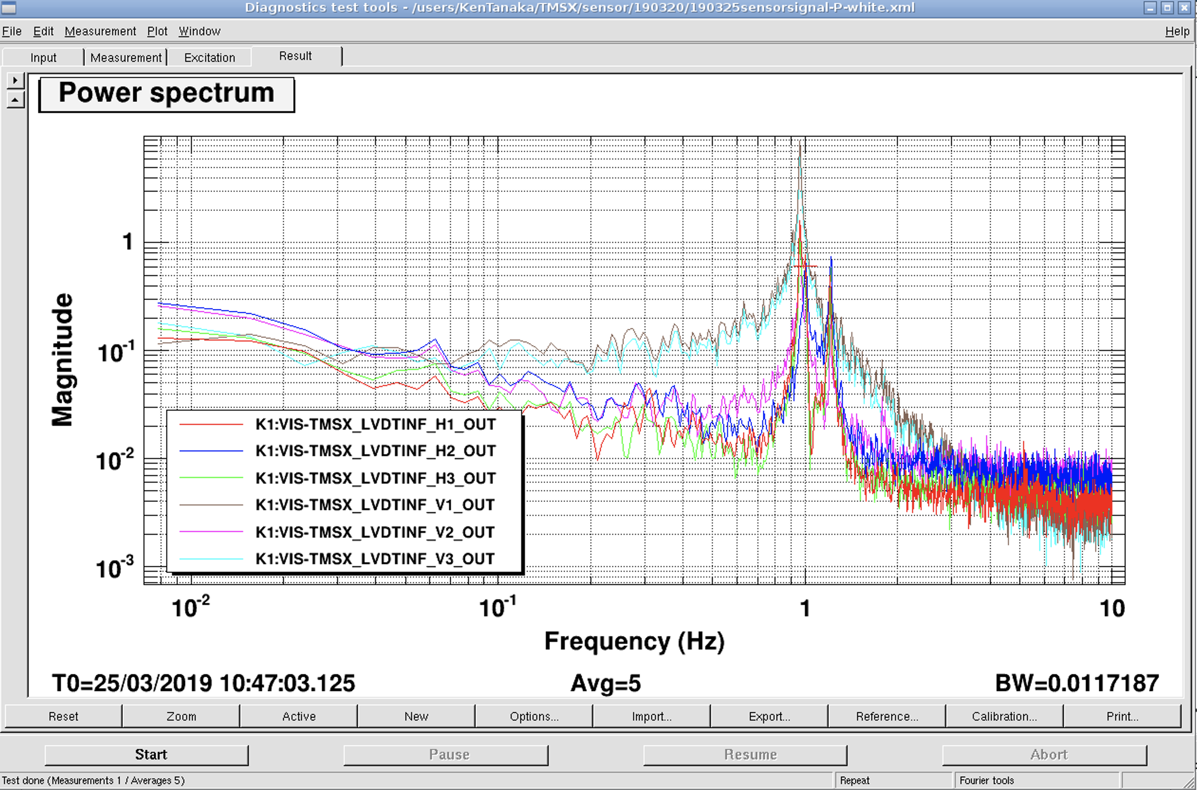Click the Pause button

pos(446,754)
